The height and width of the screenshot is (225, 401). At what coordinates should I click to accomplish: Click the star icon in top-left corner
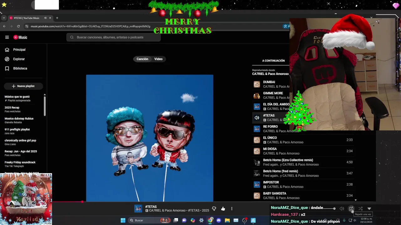(x=4, y=5)
